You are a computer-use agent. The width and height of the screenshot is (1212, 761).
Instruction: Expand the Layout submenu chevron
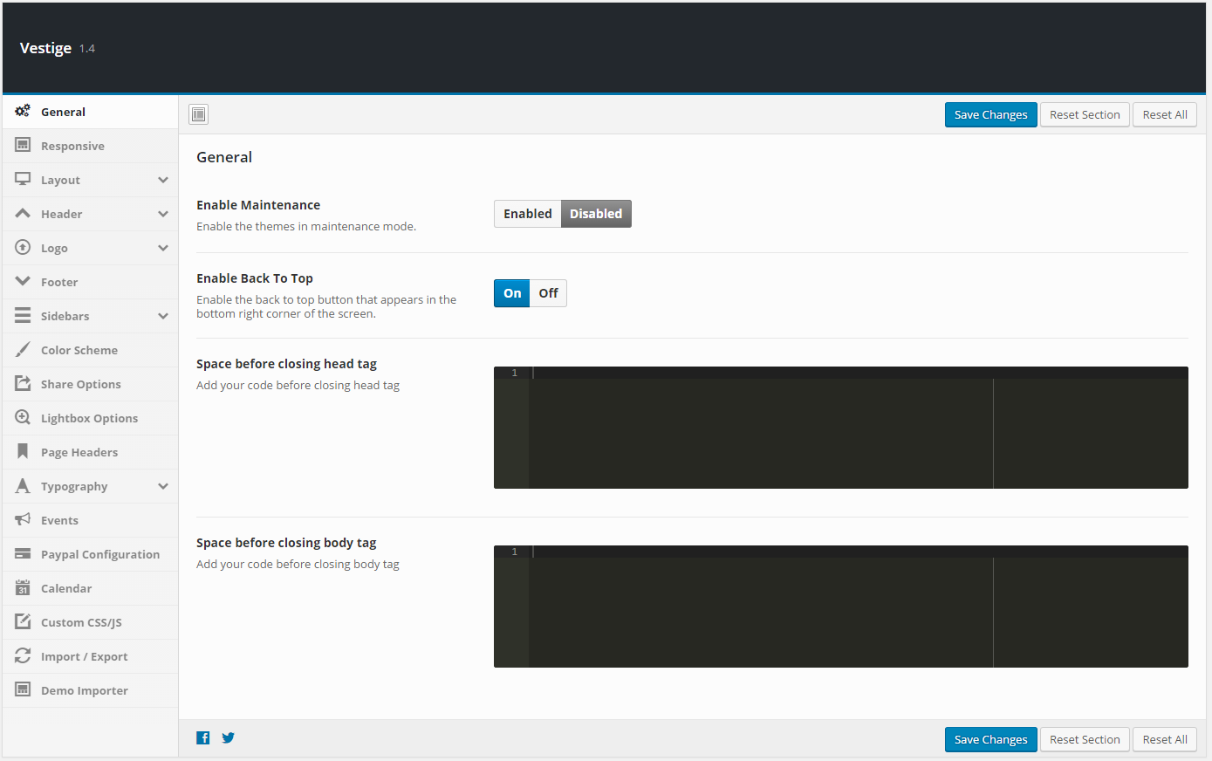tap(163, 180)
